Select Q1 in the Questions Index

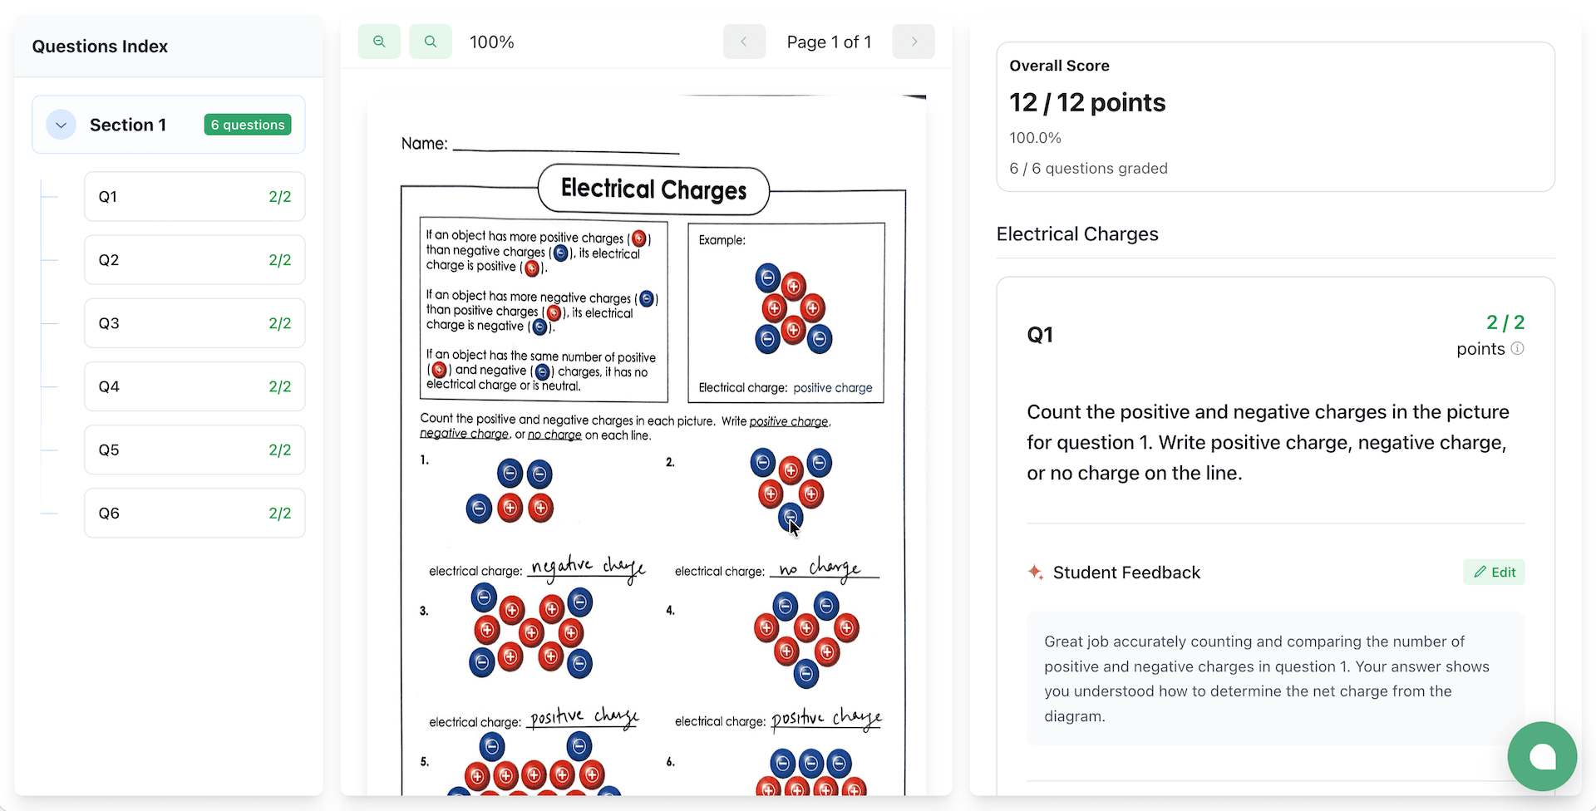coord(194,196)
